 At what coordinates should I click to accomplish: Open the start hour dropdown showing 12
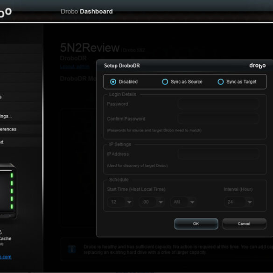[120, 202]
